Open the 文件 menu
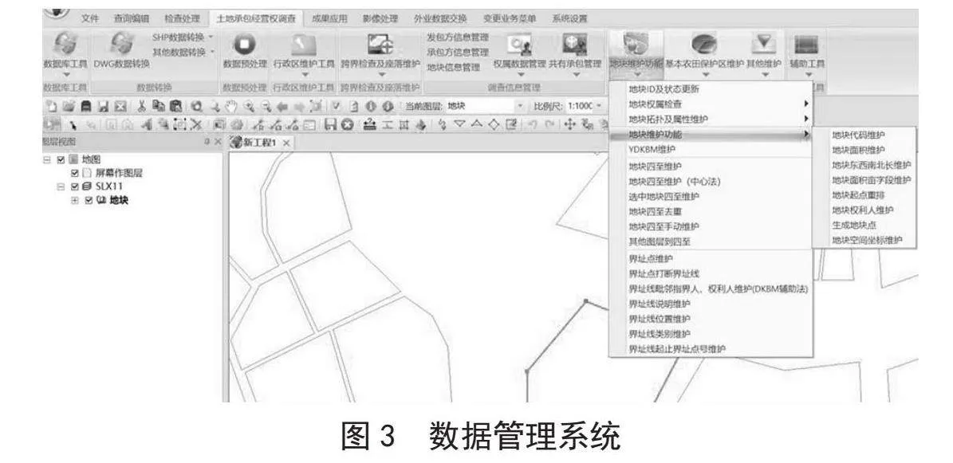Image resolution: width=953 pixels, height=463 pixels. tap(90, 19)
